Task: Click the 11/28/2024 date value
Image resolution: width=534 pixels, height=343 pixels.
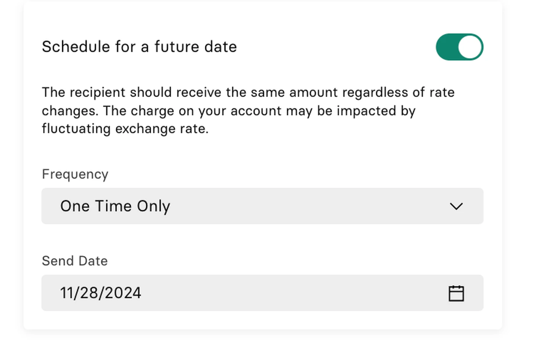Action: pyautogui.click(x=101, y=293)
